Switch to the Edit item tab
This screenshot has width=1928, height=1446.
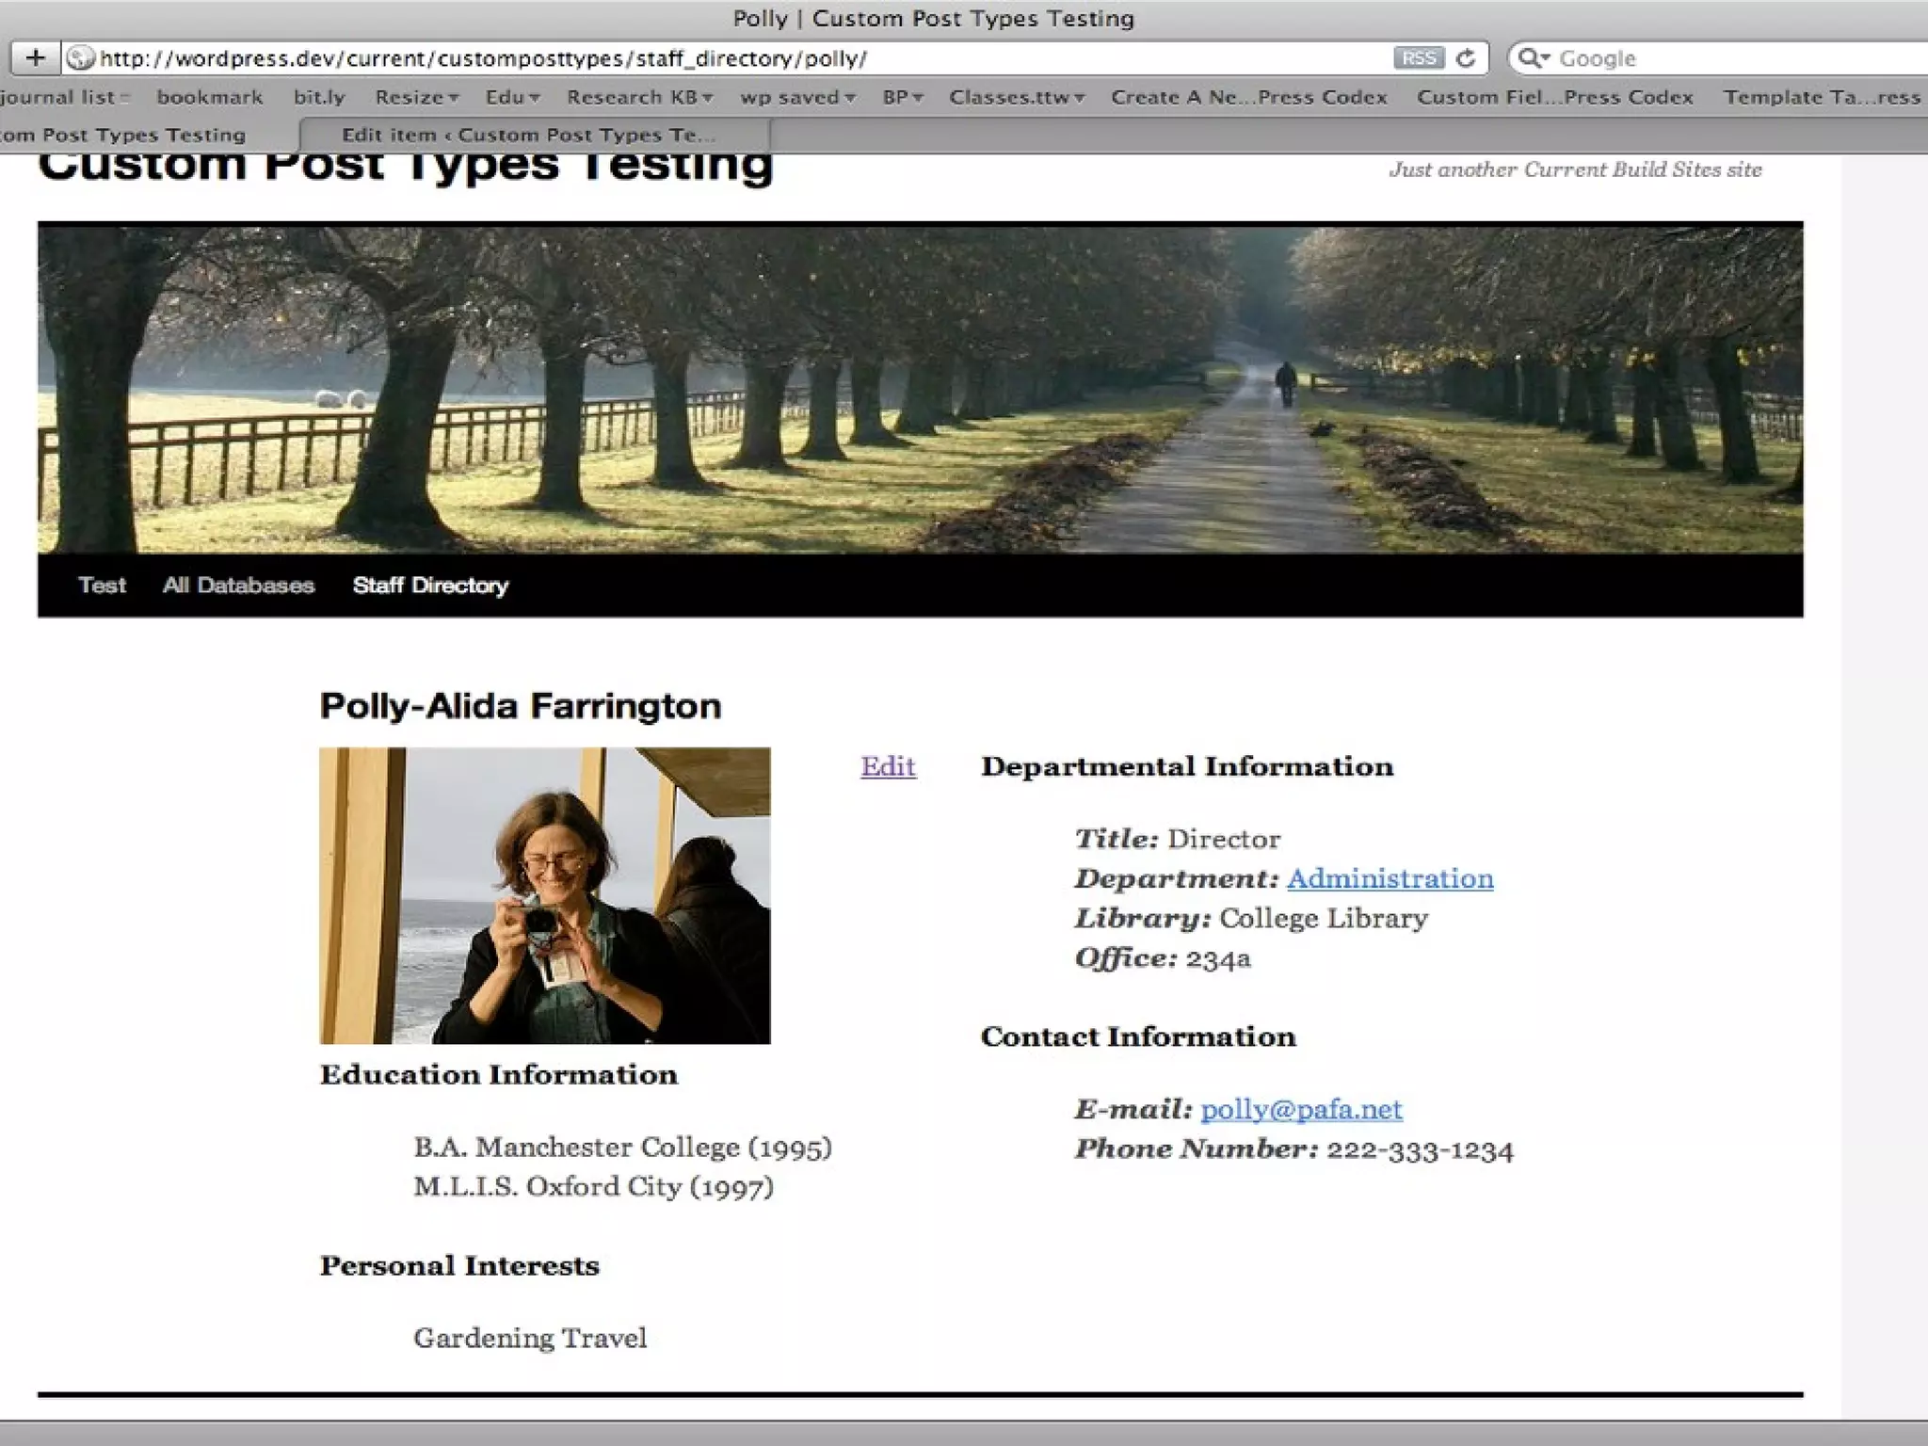(x=527, y=135)
